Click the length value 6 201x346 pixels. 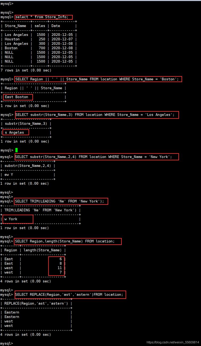61,259
